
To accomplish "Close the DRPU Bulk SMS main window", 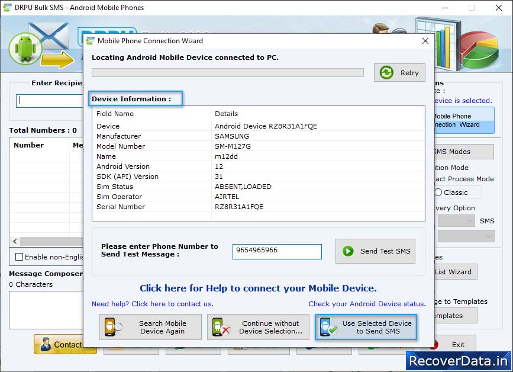I will pyautogui.click(x=499, y=8).
